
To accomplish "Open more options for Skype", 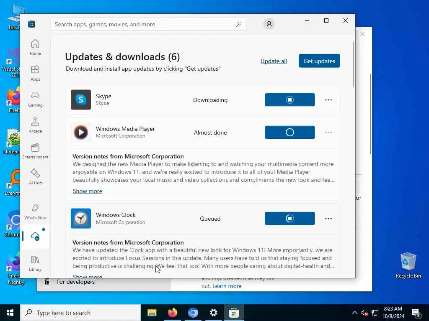I will coord(328,100).
